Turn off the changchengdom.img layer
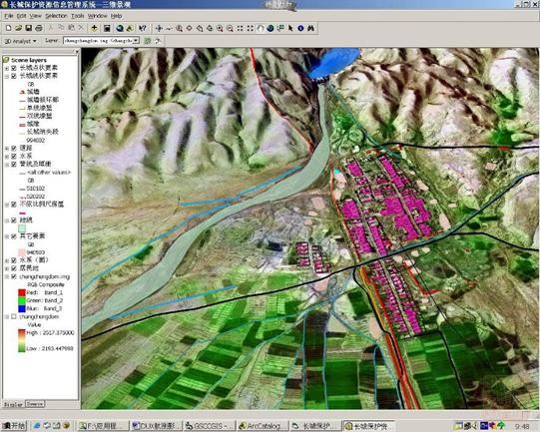 [x=14, y=276]
